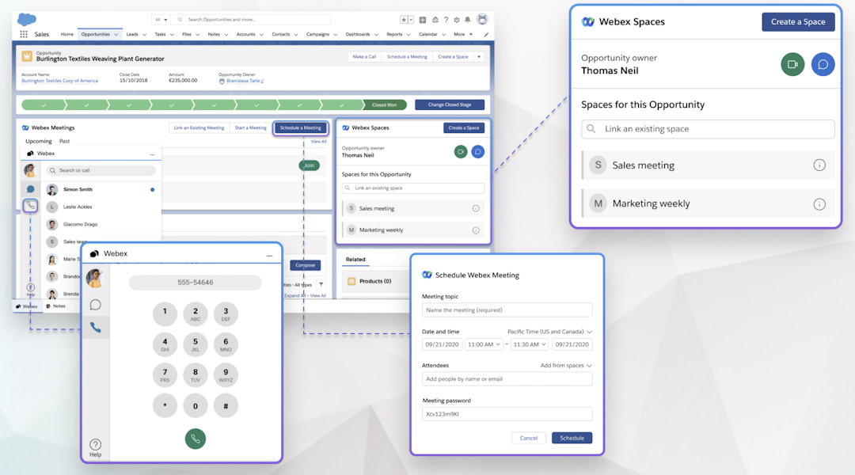Open the Setup gear icon
Viewport: 855px width, 475px height.
(x=457, y=20)
